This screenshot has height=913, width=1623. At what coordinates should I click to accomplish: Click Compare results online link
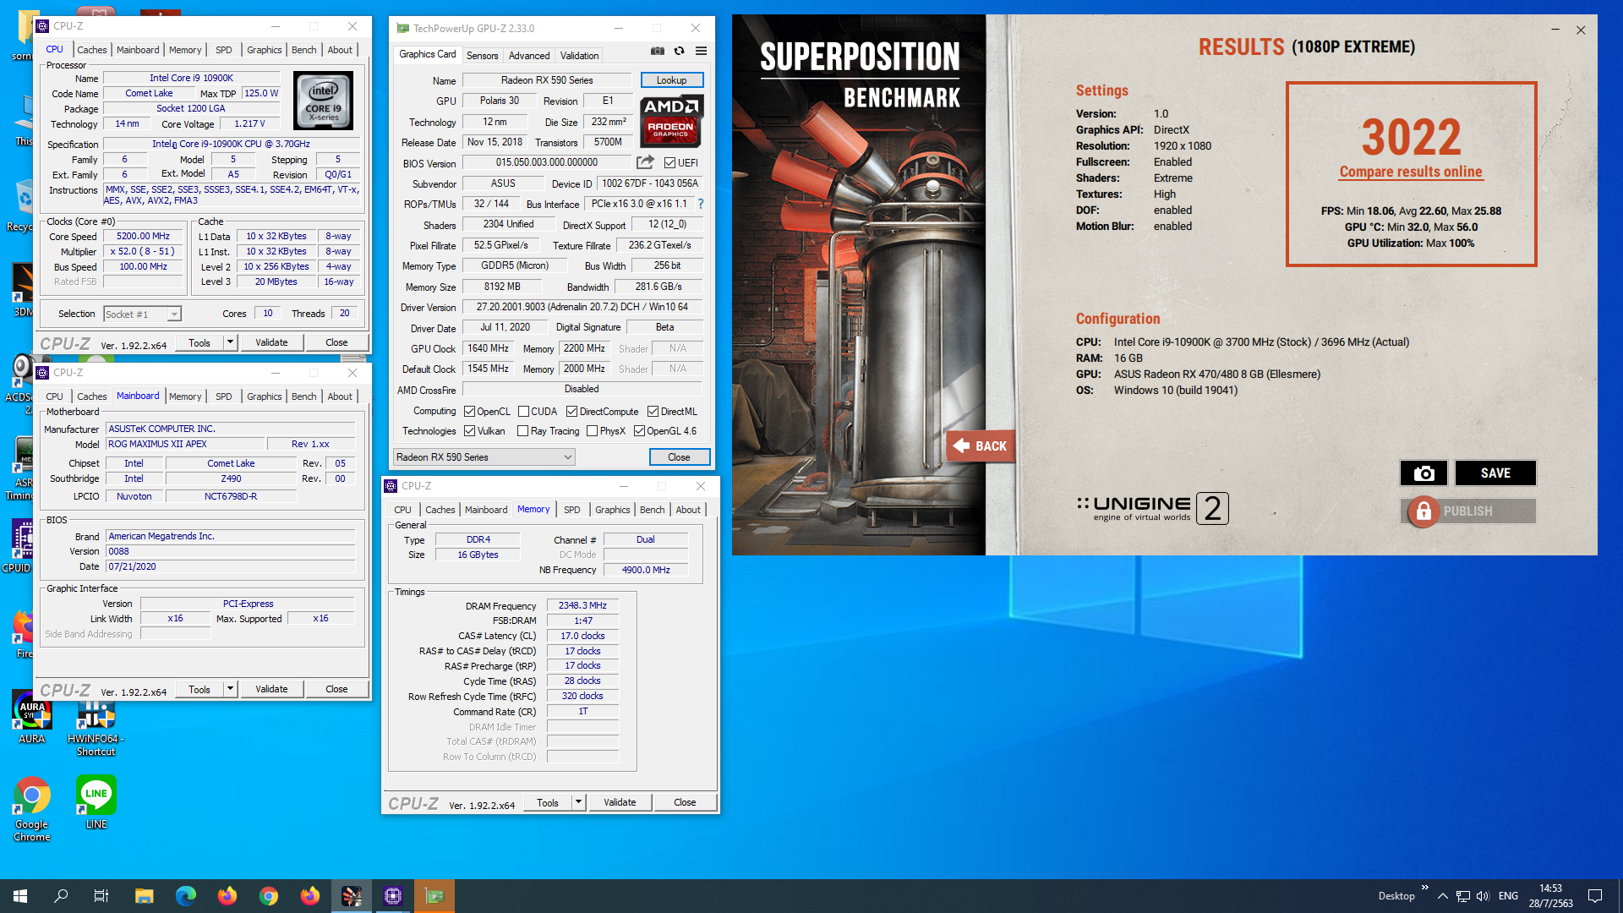[x=1410, y=172]
